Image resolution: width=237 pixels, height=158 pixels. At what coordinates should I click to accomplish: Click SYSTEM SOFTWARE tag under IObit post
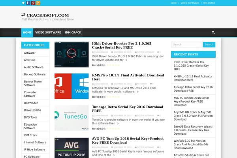[x=145, y=52]
